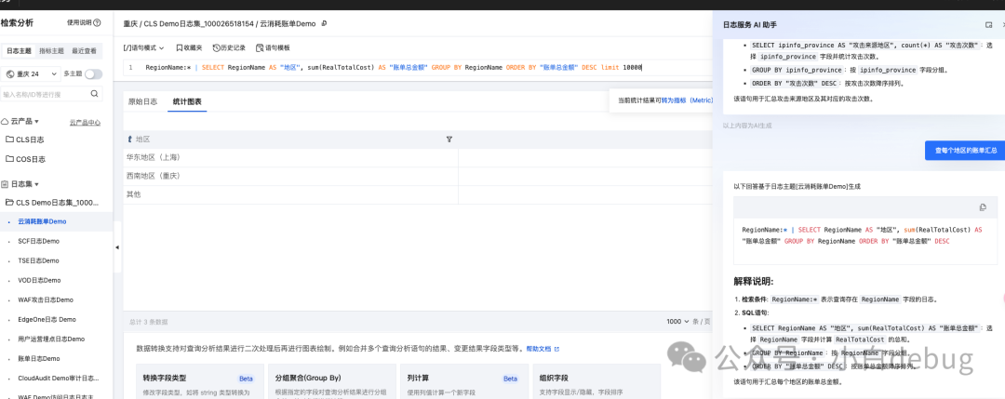This screenshot has height=399, width=1005.
Task: Collapse the 云产品 section
Action: point(20,121)
